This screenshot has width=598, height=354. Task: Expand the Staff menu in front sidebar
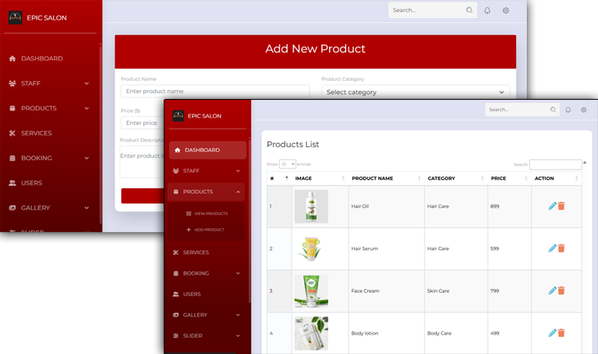[x=238, y=171]
